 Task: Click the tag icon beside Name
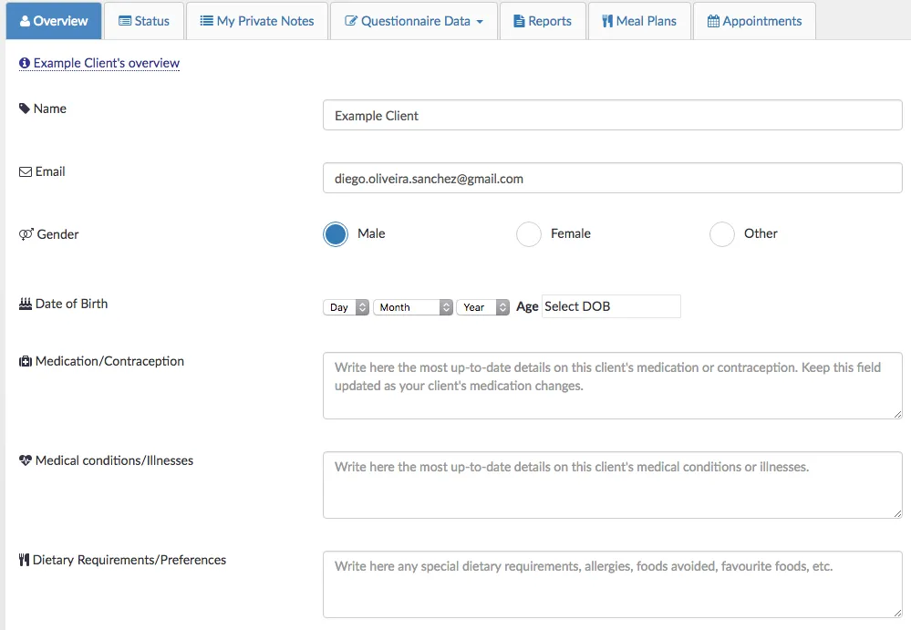coord(25,108)
